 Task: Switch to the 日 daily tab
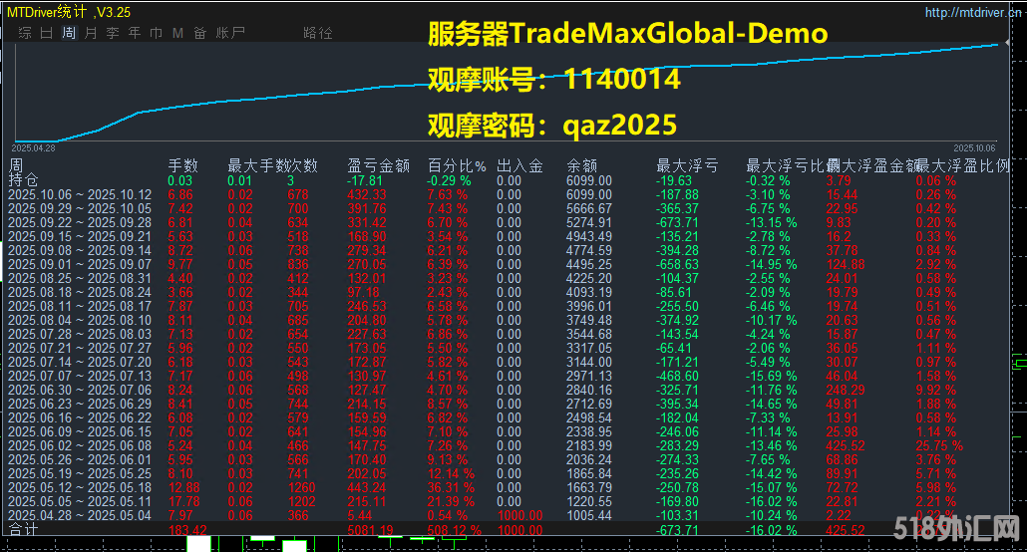[47, 33]
